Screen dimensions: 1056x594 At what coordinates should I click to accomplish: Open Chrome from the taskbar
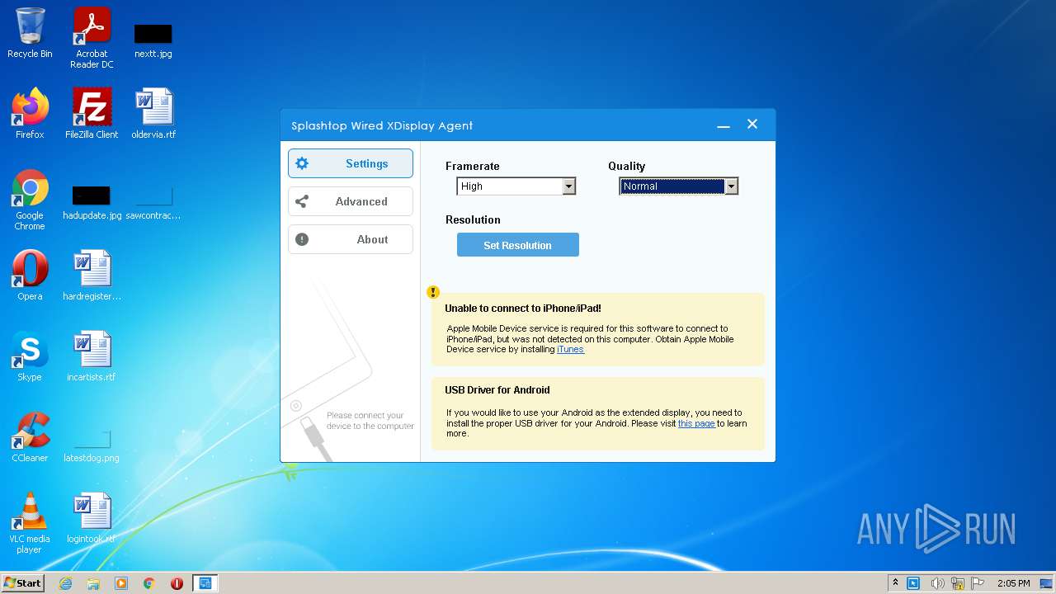click(149, 583)
